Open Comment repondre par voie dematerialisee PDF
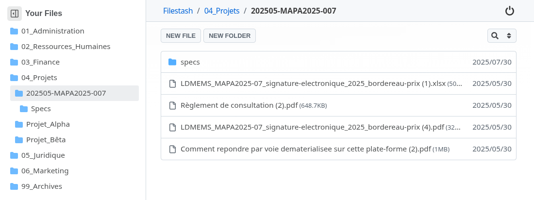 click(x=305, y=149)
